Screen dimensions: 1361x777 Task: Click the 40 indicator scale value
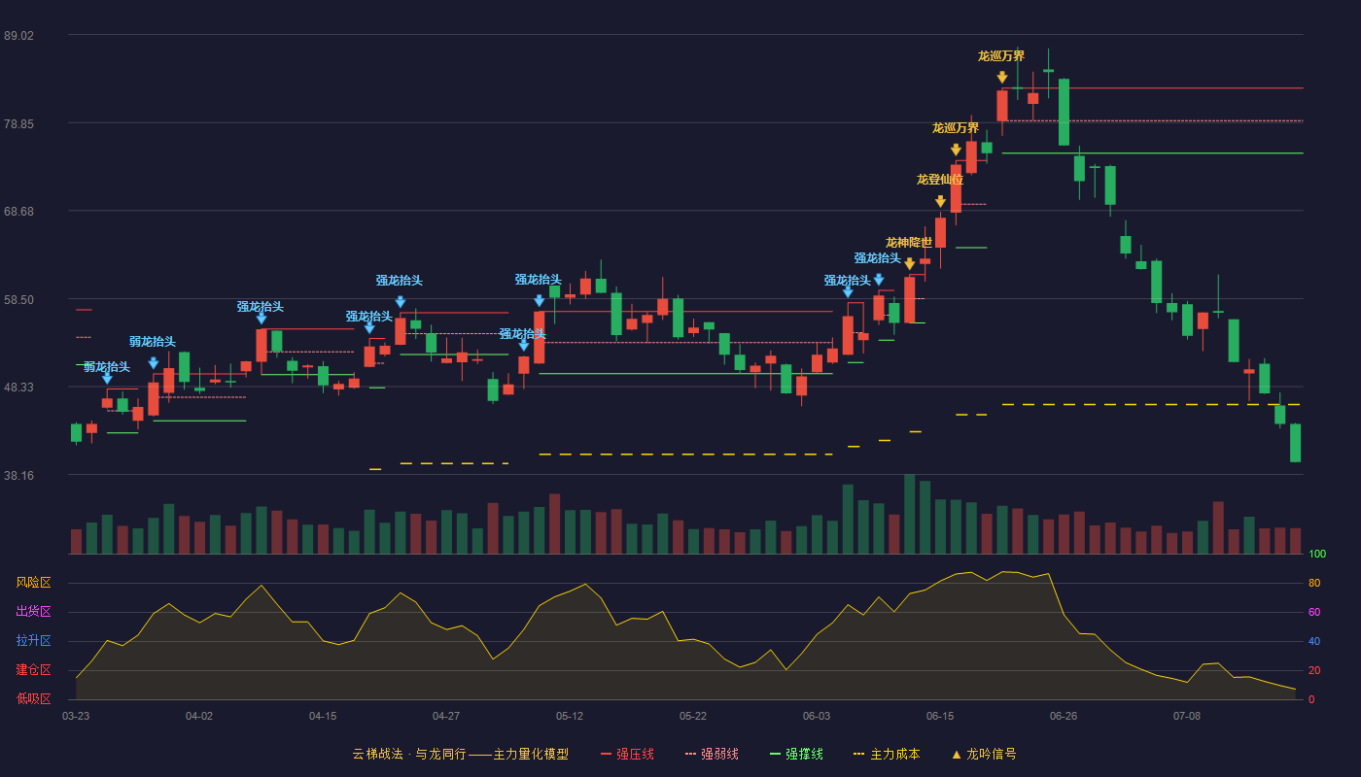(x=1314, y=641)
